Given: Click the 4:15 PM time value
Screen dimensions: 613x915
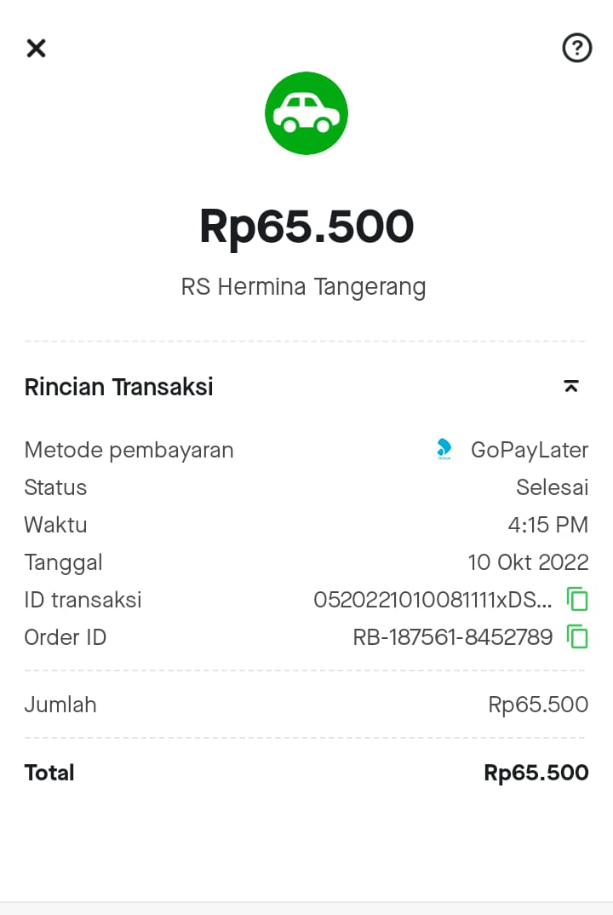Looking at the screenshot, I should click(547, 525).
